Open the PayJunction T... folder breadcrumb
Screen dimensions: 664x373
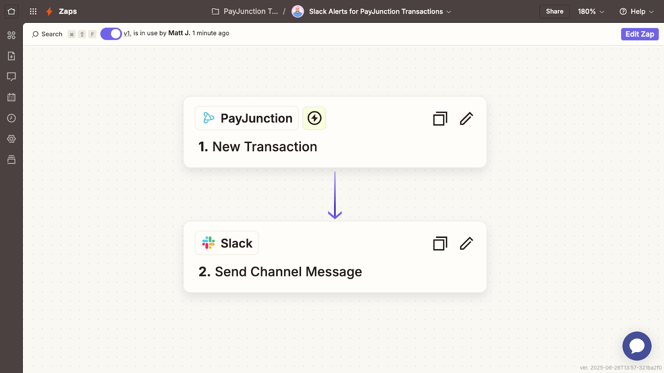click(x=251, y=12)
